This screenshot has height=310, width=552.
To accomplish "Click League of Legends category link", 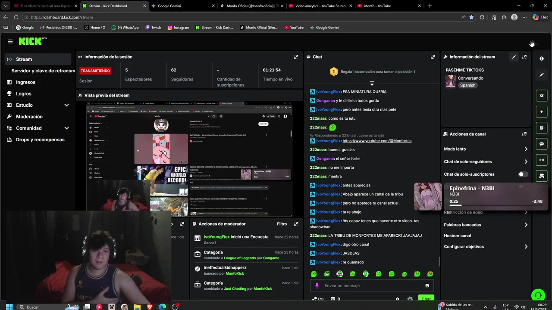I will (239, 258).
